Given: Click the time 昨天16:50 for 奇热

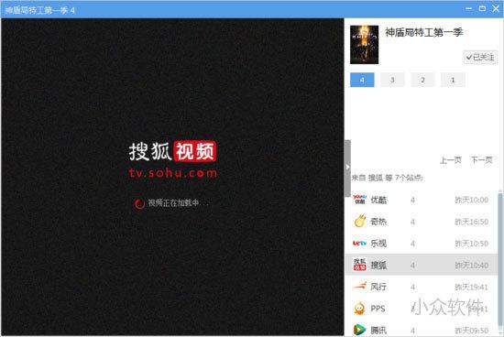Looking at the screenshot, I should pos(472,222).
